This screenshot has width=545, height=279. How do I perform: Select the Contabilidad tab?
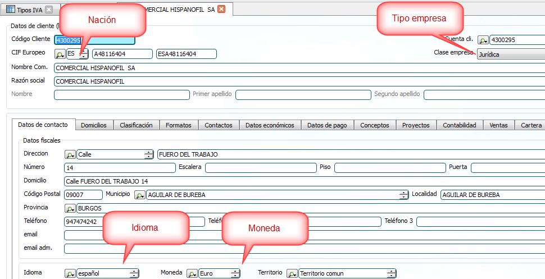pos(459,125)
